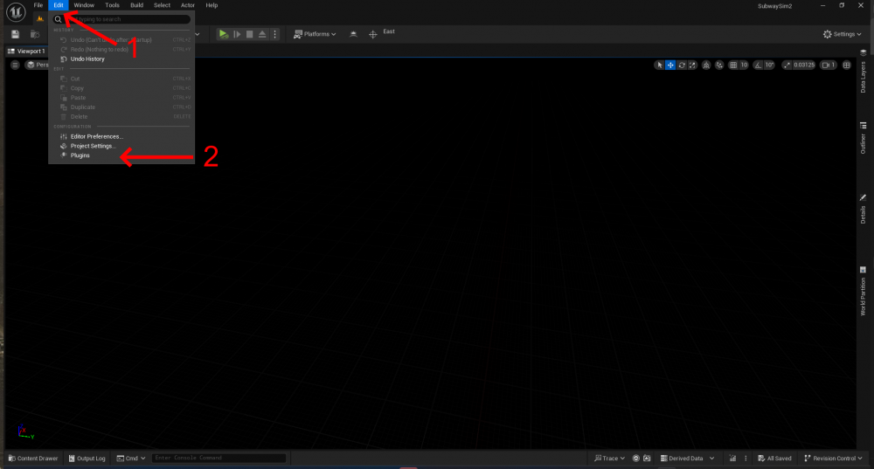
Task: Open the Platforms dropdown
Action: click(315, 34)
